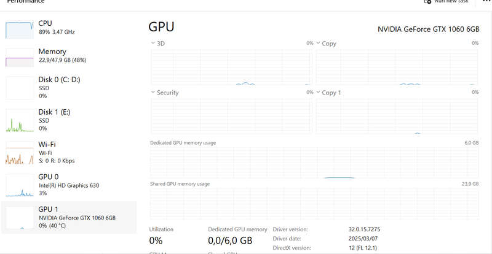Select GPU 1 NVIDIA GeForce entry
Image resolution: width=492 pixels, height=254 pixels.
[69, 218]
